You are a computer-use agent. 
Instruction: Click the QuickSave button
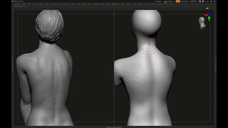click(x=158, y=1)
